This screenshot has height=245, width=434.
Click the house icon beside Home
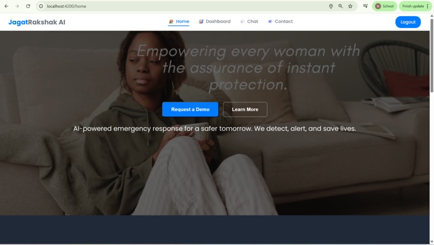click(171, 22)
